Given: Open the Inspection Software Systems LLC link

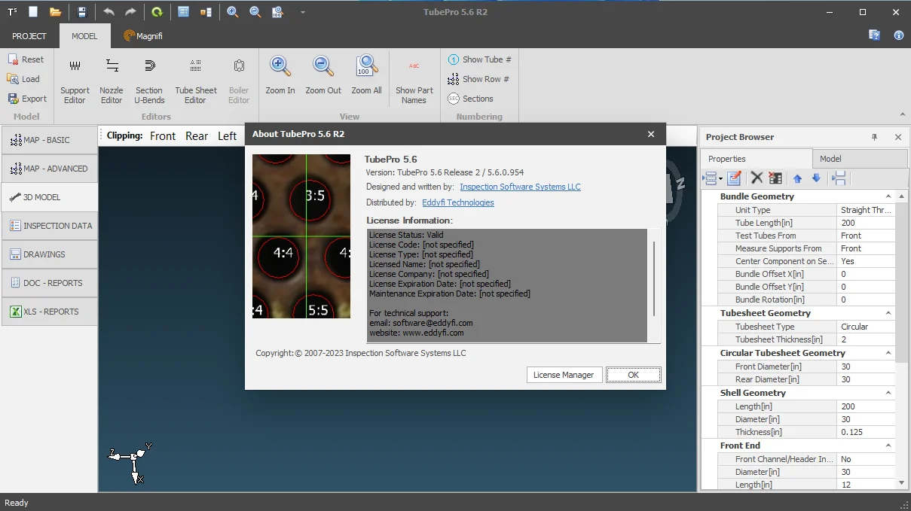Looking at the screenshot, I should 520,187.
